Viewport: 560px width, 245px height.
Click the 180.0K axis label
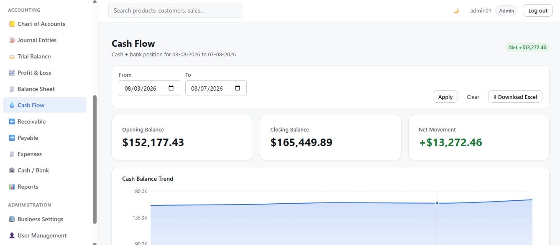pyautogui.click(x=139, y=192)
